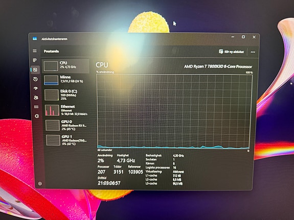Select the Disk 0 (C:) entry
Screen dimensions: 294x220
tap(66, 94)
